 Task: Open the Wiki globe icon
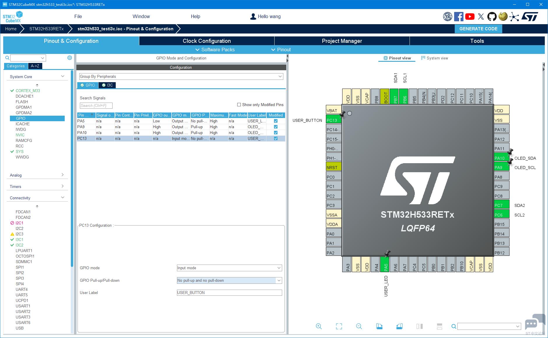pyautogui.click(x=503, y=16)
